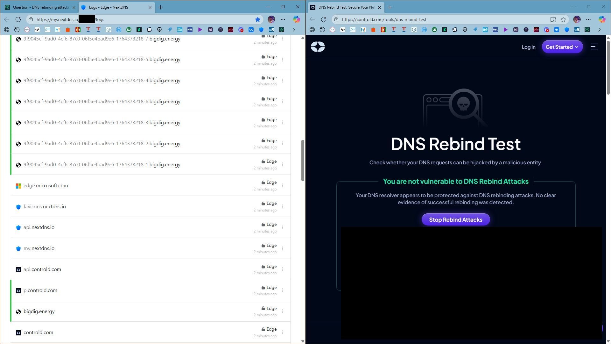Click refresh icon in the NextDNS window

point(18,19)
